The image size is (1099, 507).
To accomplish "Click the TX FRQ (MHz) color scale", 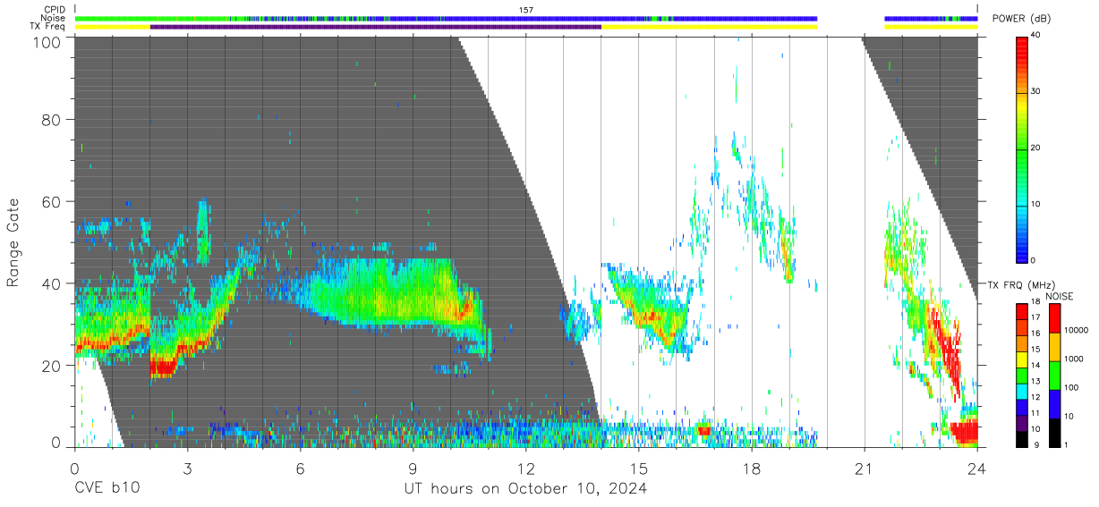I will (1022, 374).
